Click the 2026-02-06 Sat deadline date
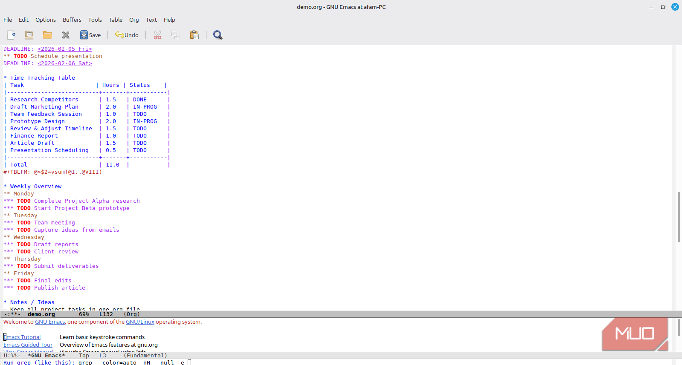 65,63
